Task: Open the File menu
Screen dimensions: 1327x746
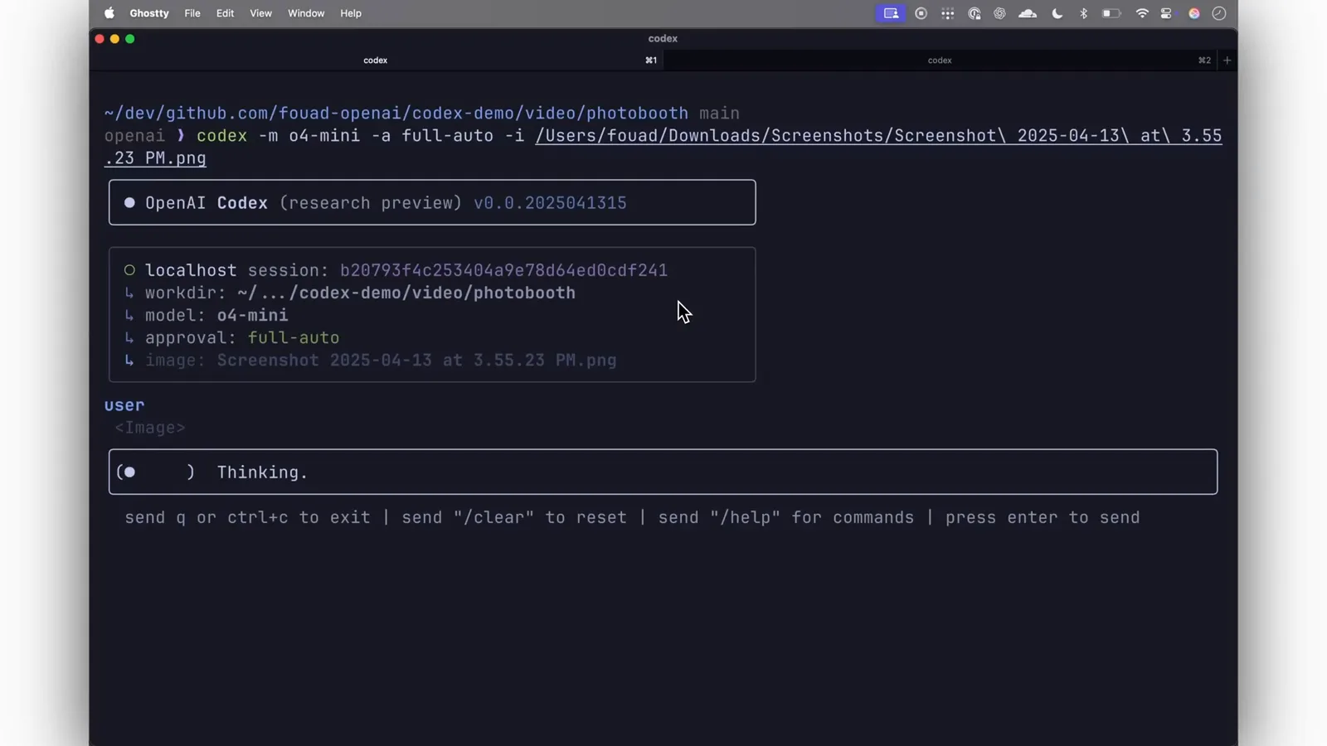Action: click(x=192, y=13)
